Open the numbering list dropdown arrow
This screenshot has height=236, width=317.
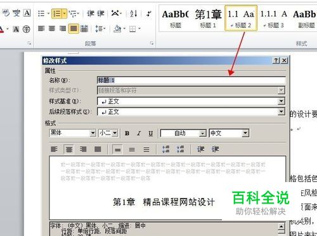pyautogui.click(x=65, y=14)
